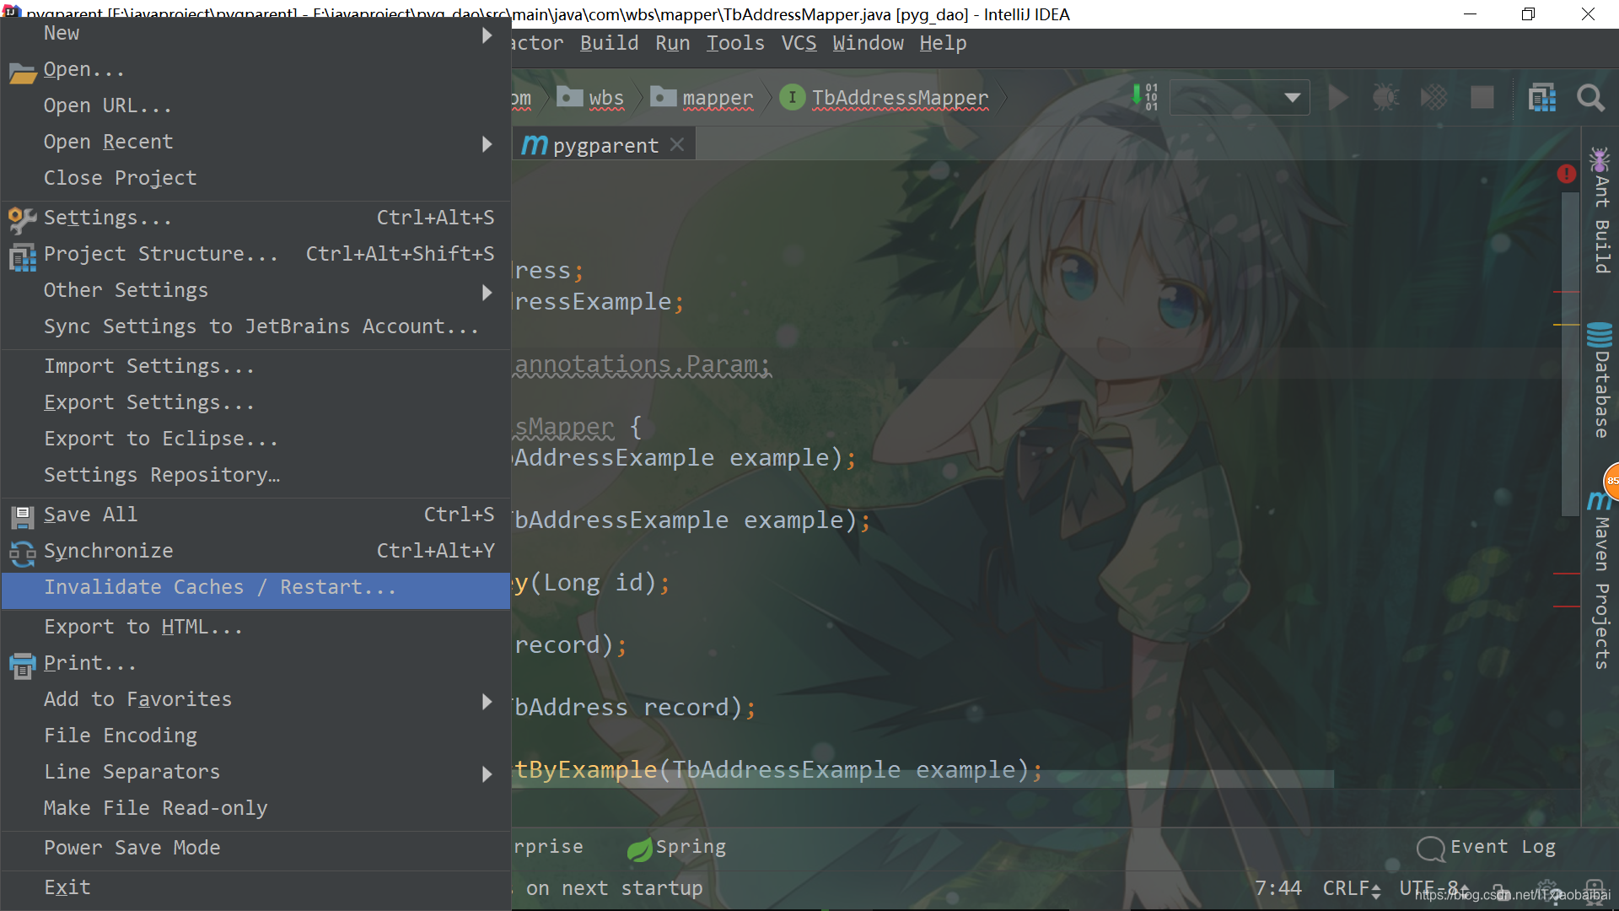Click cursor position 7:44 status
Viewport: 1619px width, 911px height.
pos(1277,888)
